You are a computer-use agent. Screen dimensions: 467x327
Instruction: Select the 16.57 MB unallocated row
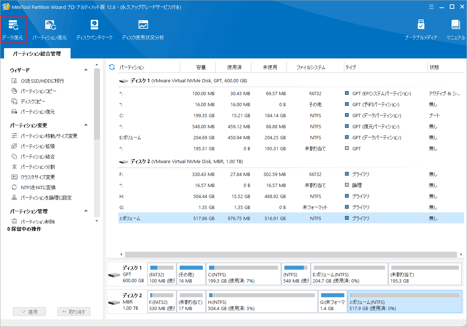[x=291, y=185]
